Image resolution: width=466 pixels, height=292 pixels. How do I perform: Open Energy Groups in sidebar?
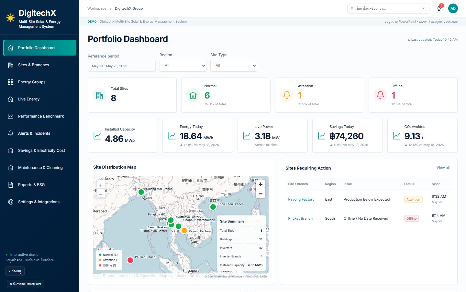(x=39, y=82)
